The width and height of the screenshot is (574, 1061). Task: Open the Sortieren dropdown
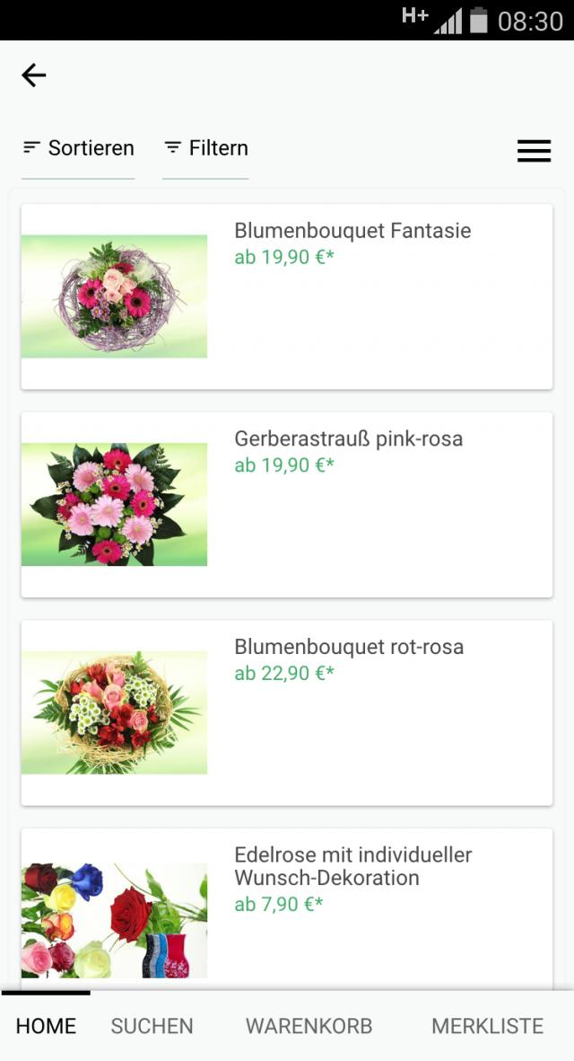[78, 146]
